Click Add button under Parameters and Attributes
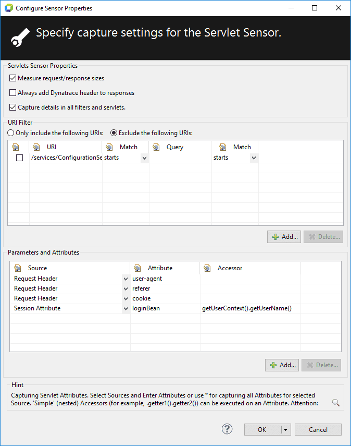Image resolution: width=351 pixels, height=446 pixels. [282, 365]
